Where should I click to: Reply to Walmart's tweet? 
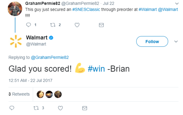coord(12,108)
